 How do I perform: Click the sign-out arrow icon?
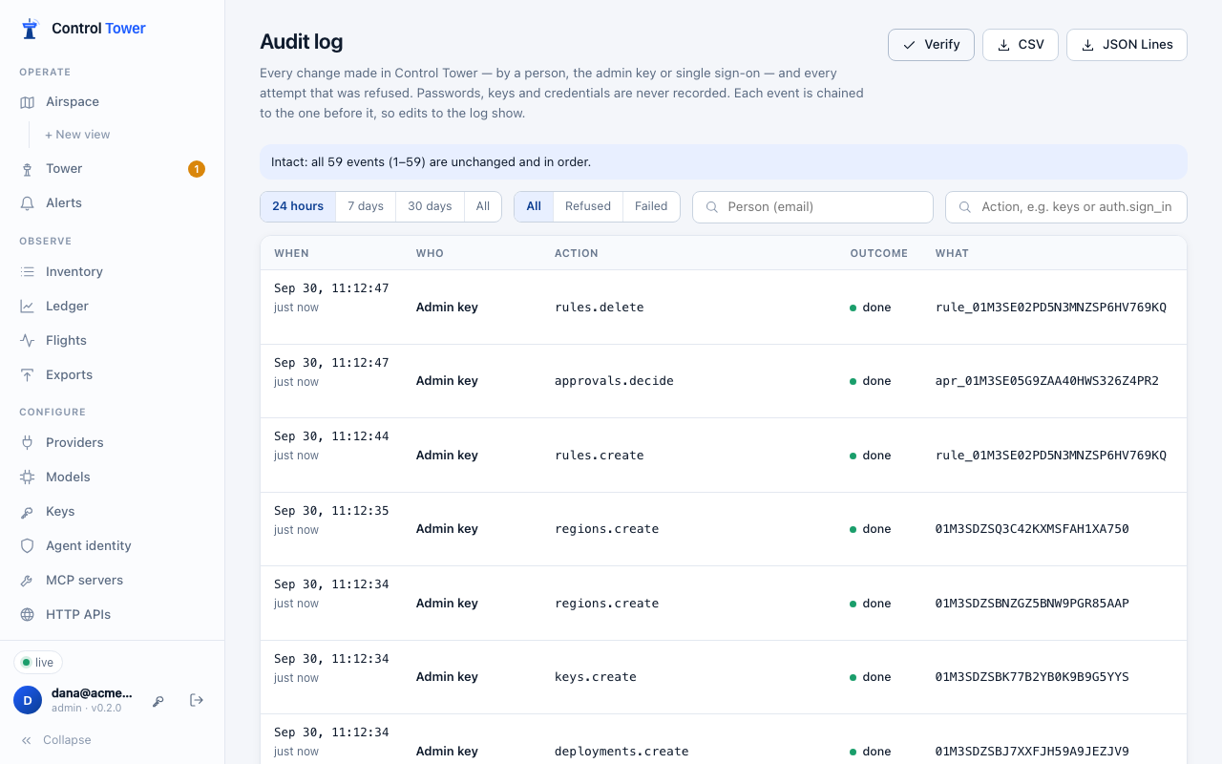click(197, 700)
